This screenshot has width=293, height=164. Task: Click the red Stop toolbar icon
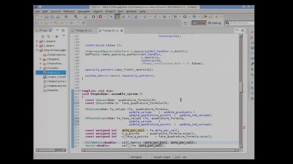(x=100, y=17)
